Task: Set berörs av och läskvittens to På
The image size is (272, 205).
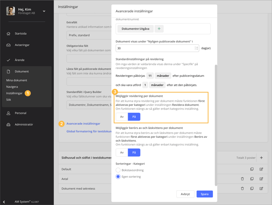Action: pyautogui.click(x=134, y=152)
